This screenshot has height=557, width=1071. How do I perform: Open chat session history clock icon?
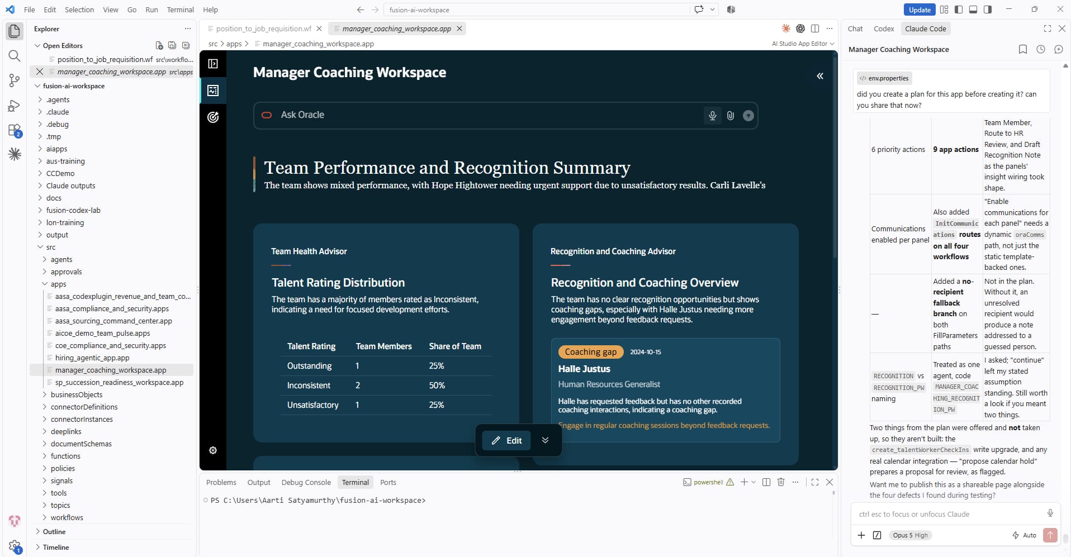1040,49
